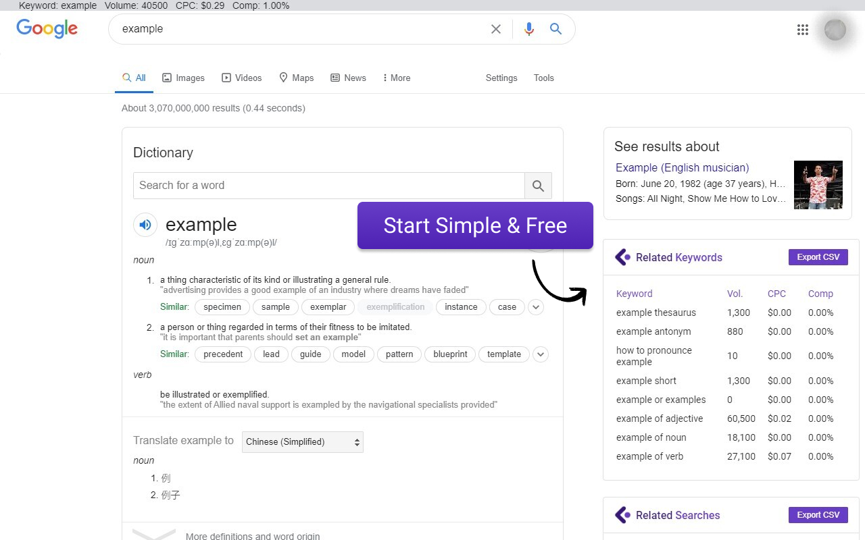The height and width of the screenshot is (540, 865).
Task: Click Export CSV for Related Keywords
Action: pos(818,257)
